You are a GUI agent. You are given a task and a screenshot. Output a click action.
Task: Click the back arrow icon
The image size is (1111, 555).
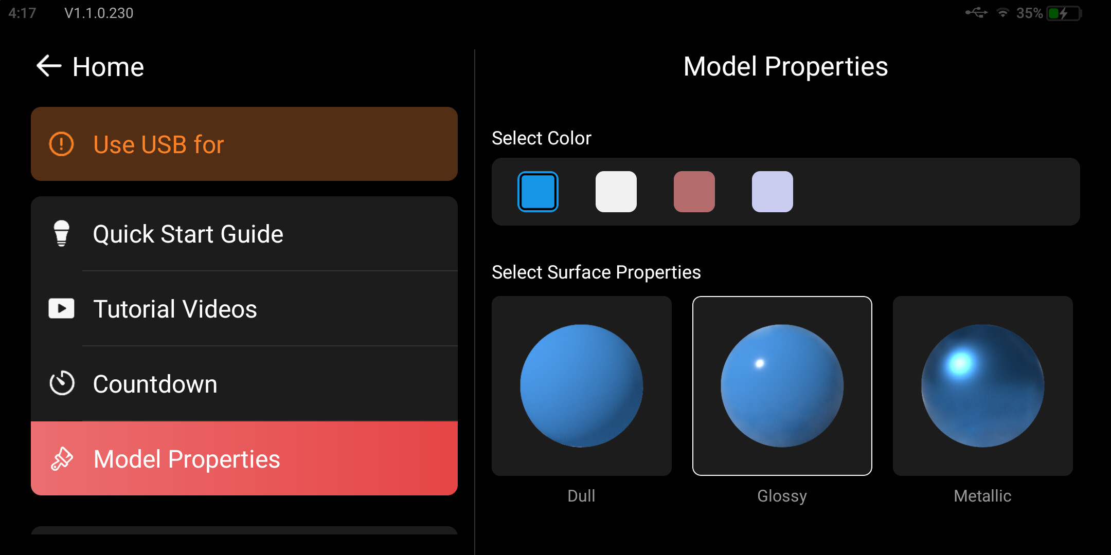(x=49, y=66)
